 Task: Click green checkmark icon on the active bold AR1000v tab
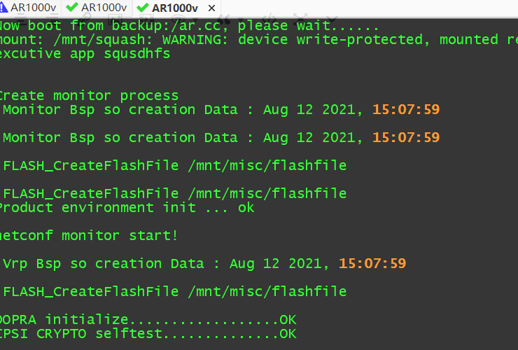coord(143,8)
